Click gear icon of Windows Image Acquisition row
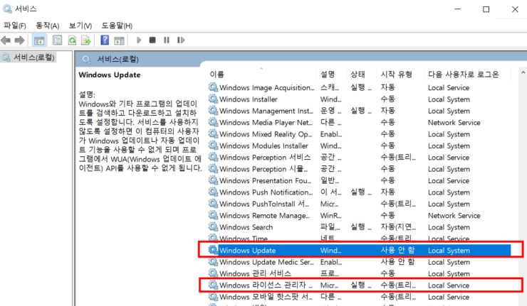 213,87
